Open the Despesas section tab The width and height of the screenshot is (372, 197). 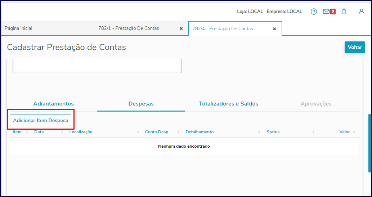point(141,104)
